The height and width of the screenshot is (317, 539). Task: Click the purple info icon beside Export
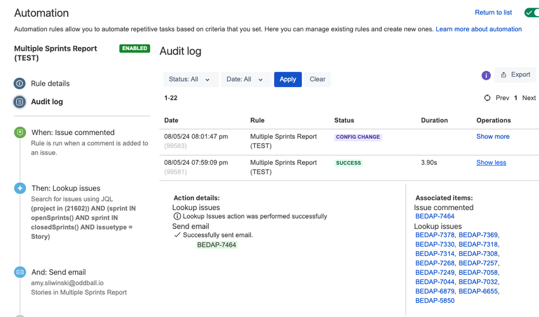pyautogui.click(x=486, y=75)
